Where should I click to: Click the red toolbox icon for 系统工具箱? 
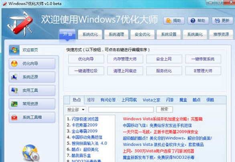click(14, 117)
